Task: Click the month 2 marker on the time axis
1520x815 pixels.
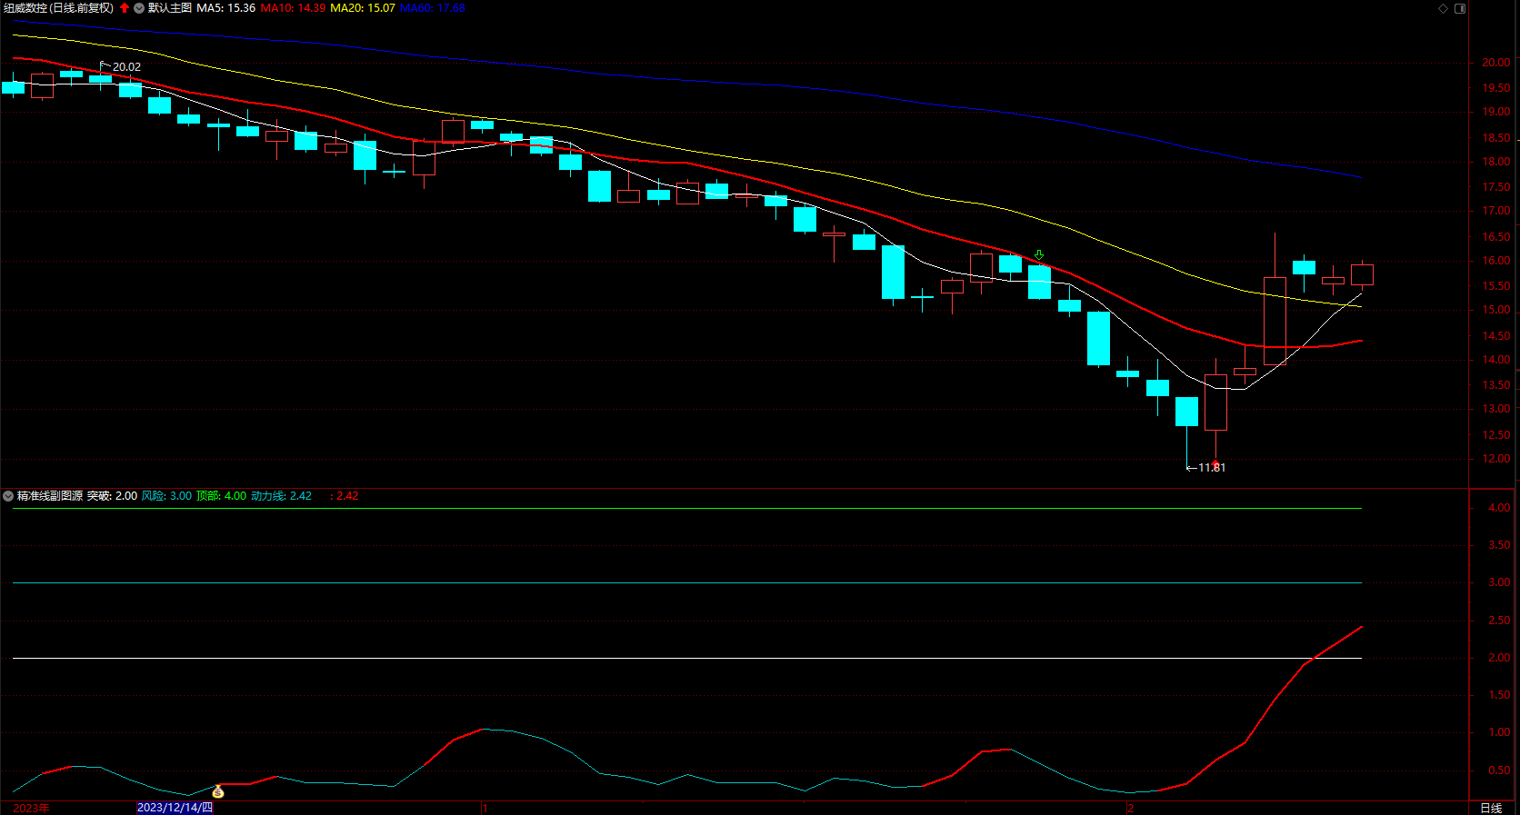Action: click(x=1131, y=808)
